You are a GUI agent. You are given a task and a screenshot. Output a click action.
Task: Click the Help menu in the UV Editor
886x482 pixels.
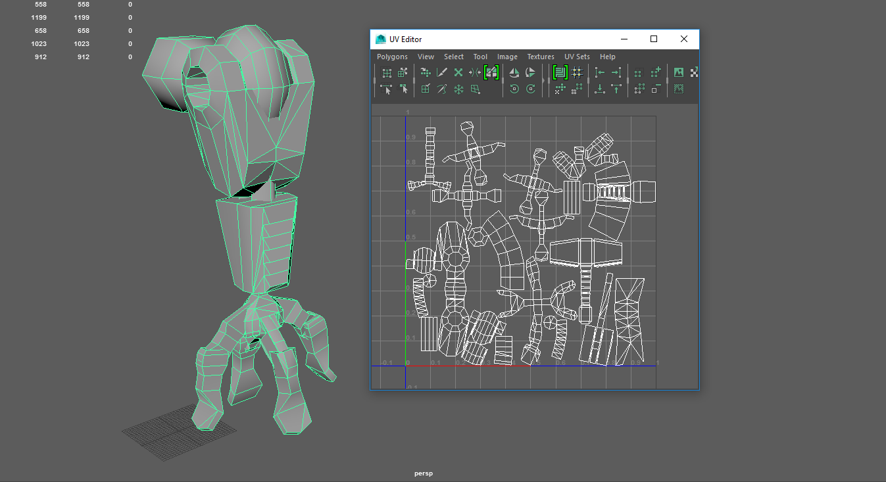pos(607,57)
